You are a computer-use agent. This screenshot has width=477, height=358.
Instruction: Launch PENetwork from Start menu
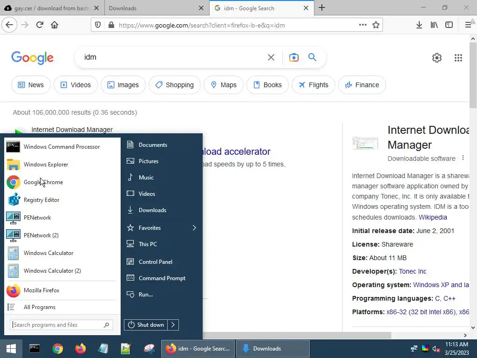[x=62, y=218]
